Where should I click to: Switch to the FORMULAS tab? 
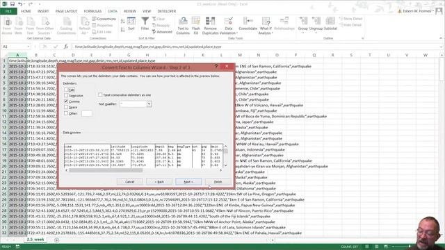(x=92, y=11)
